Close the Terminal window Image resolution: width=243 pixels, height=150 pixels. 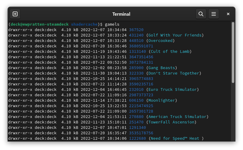(x=228, y=14)
